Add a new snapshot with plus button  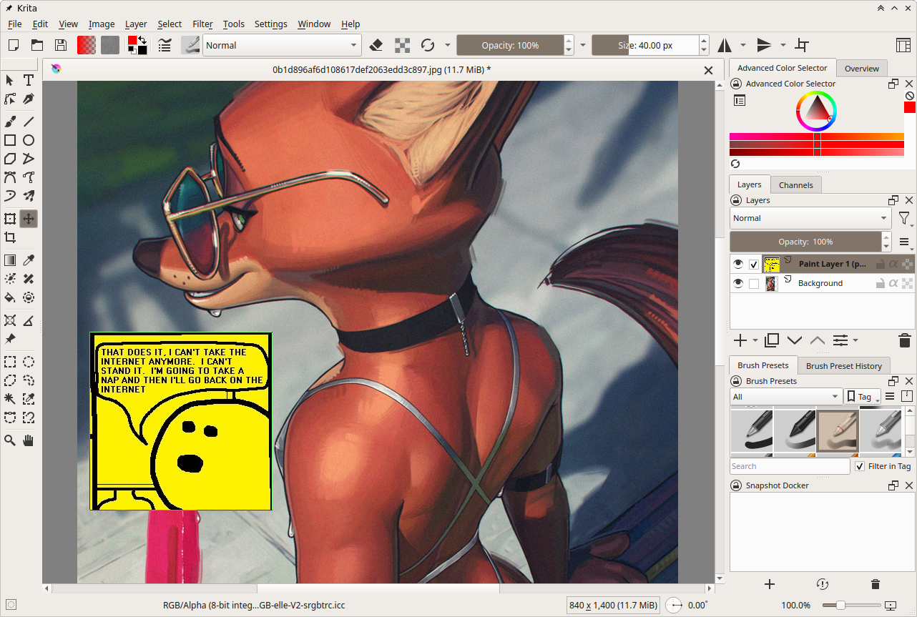pyautogui.click(x=770, y=584)
